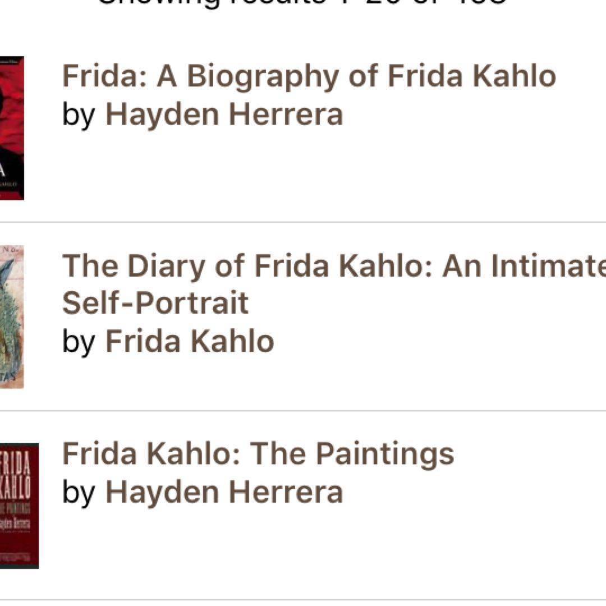Click the word "Biography" in the first title

[x=263, y=77]
